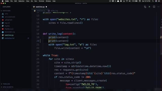
Task: Run the Python file with play button
Action: point(150,7)
